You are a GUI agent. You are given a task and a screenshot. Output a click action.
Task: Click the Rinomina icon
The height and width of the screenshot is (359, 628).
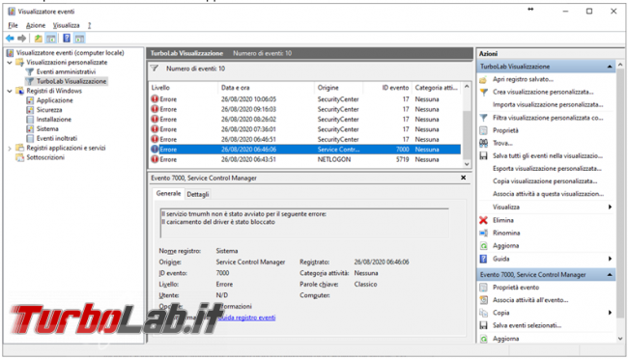pyautogui.click(x=483, y=233)
